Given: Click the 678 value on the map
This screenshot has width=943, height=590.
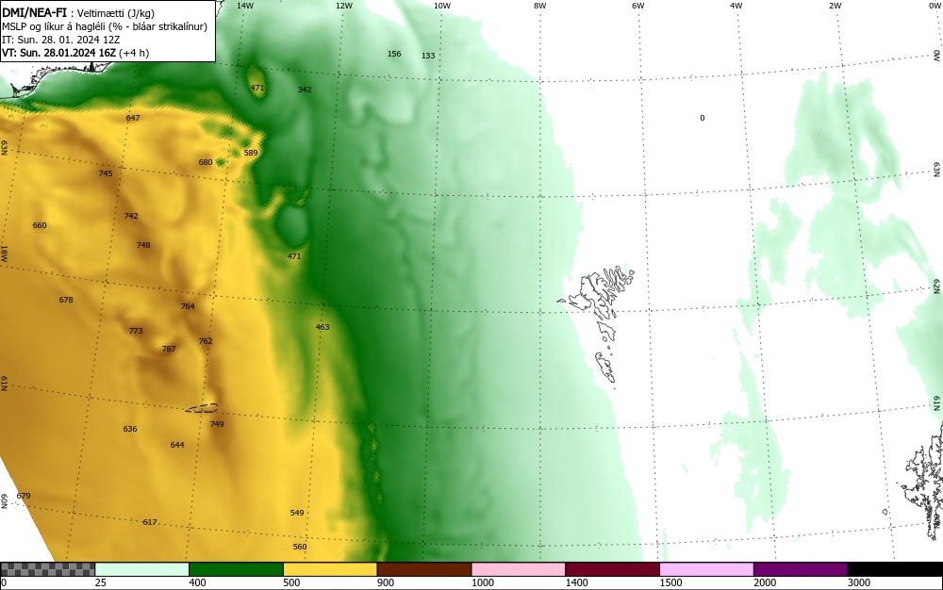Looking at the screenshot, I should pyautogui.click(x=66, y=300).
